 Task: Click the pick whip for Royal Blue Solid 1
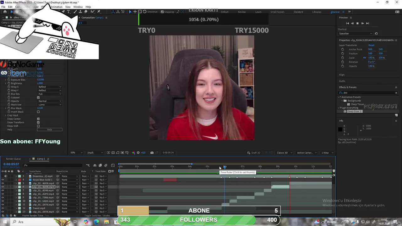click(x=58, y=180)
